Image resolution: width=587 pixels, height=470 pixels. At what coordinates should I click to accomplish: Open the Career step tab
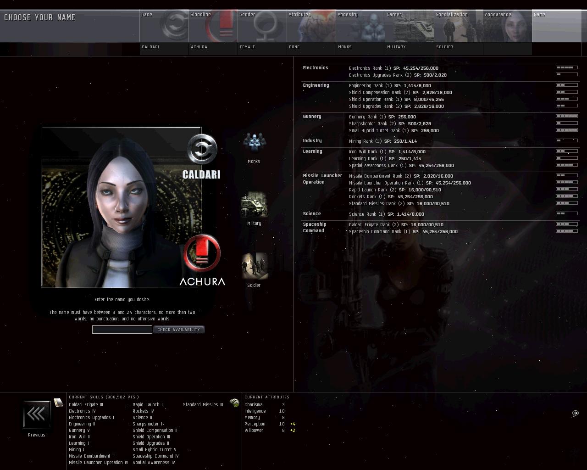410,26
